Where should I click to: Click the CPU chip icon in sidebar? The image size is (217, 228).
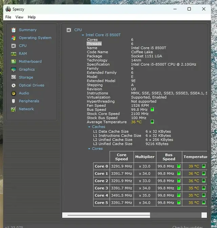point(14,46)
